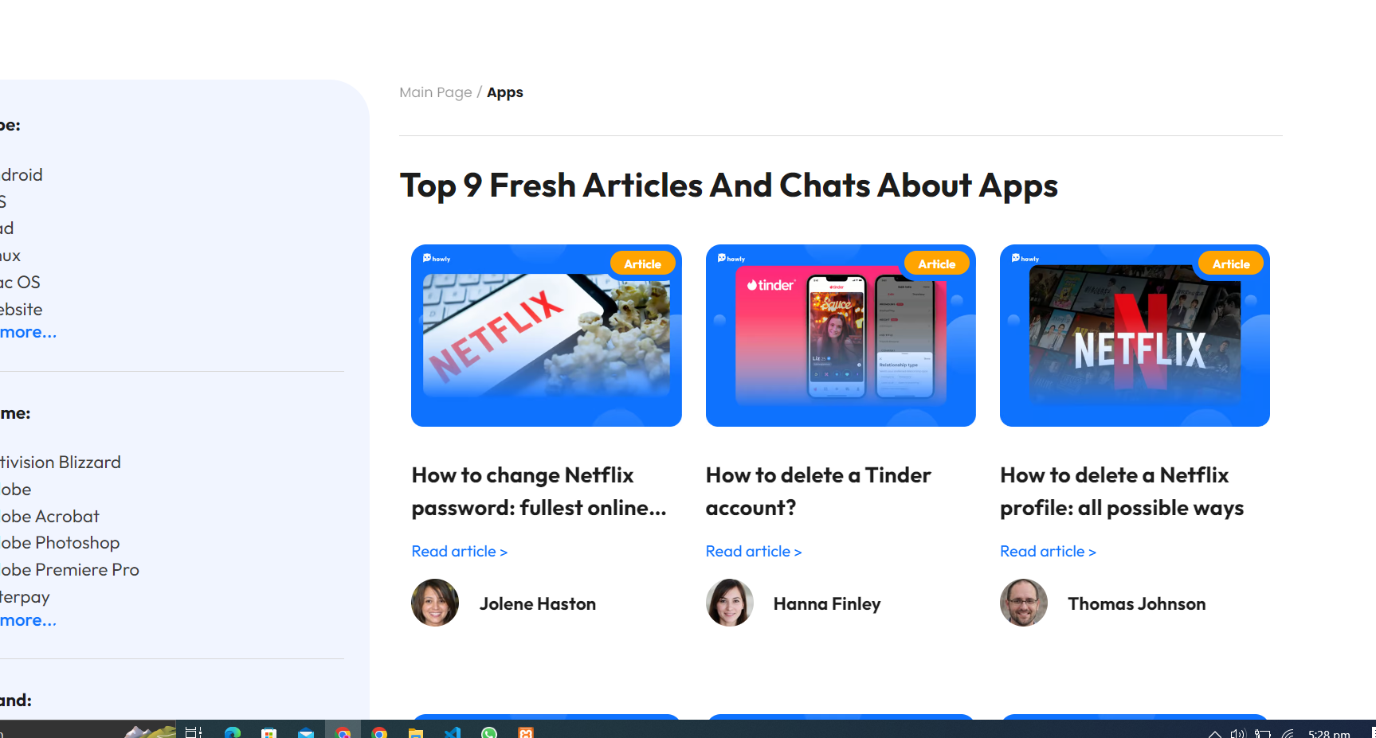The width and height of the screenshot is (1376, 738).
Task: Open Microsoft Store from taskbar
Action: click(x=269, y=732)
